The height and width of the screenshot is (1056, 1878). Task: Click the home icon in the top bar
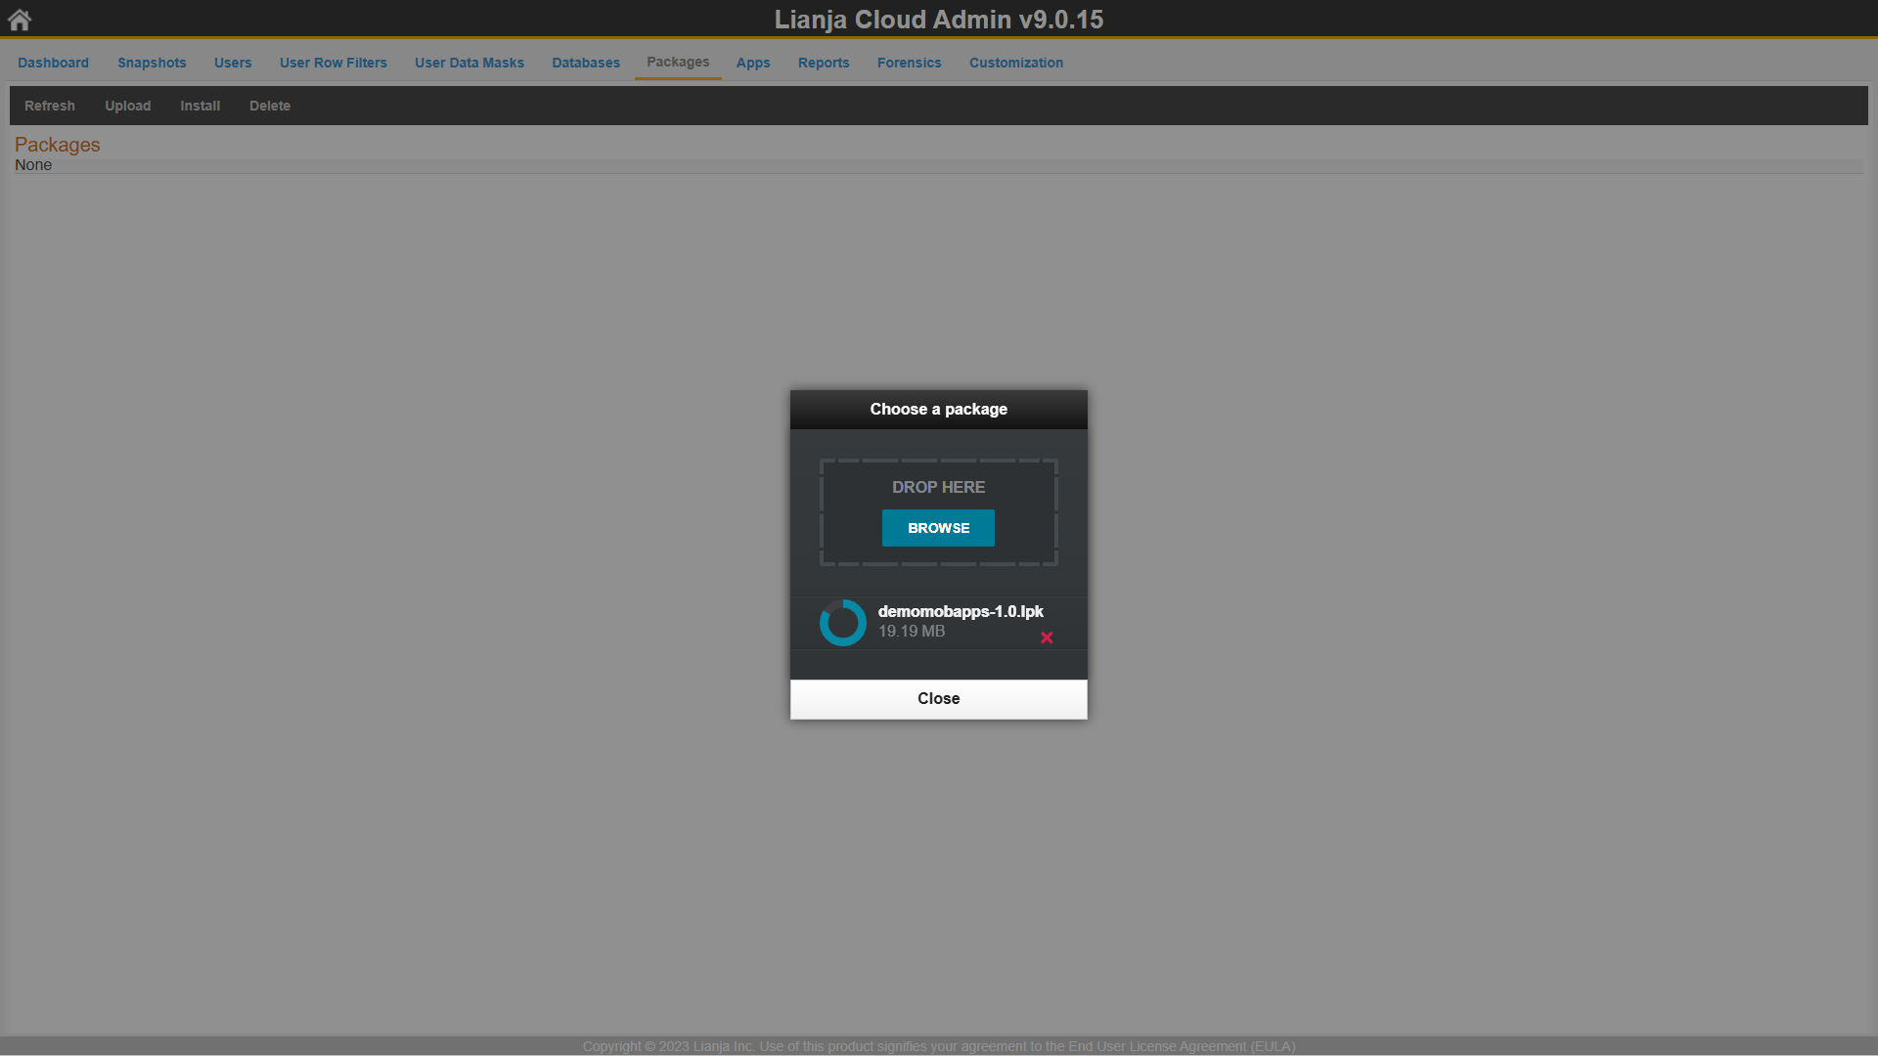click(20, 18)
